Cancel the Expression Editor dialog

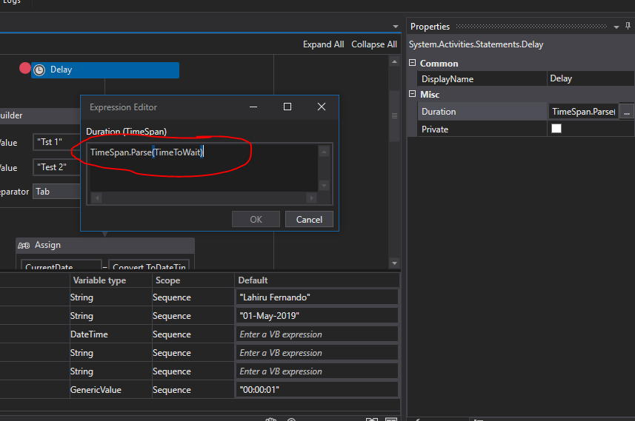(x=309, y=219)
